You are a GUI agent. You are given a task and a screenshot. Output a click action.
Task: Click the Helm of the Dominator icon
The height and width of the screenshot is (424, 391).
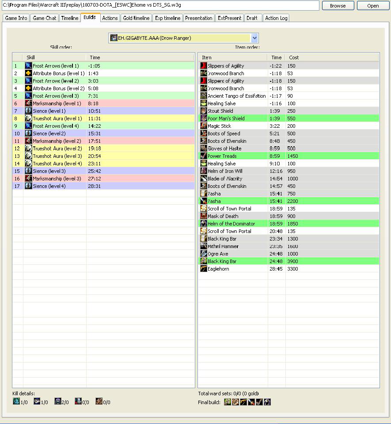pos(204,224)
